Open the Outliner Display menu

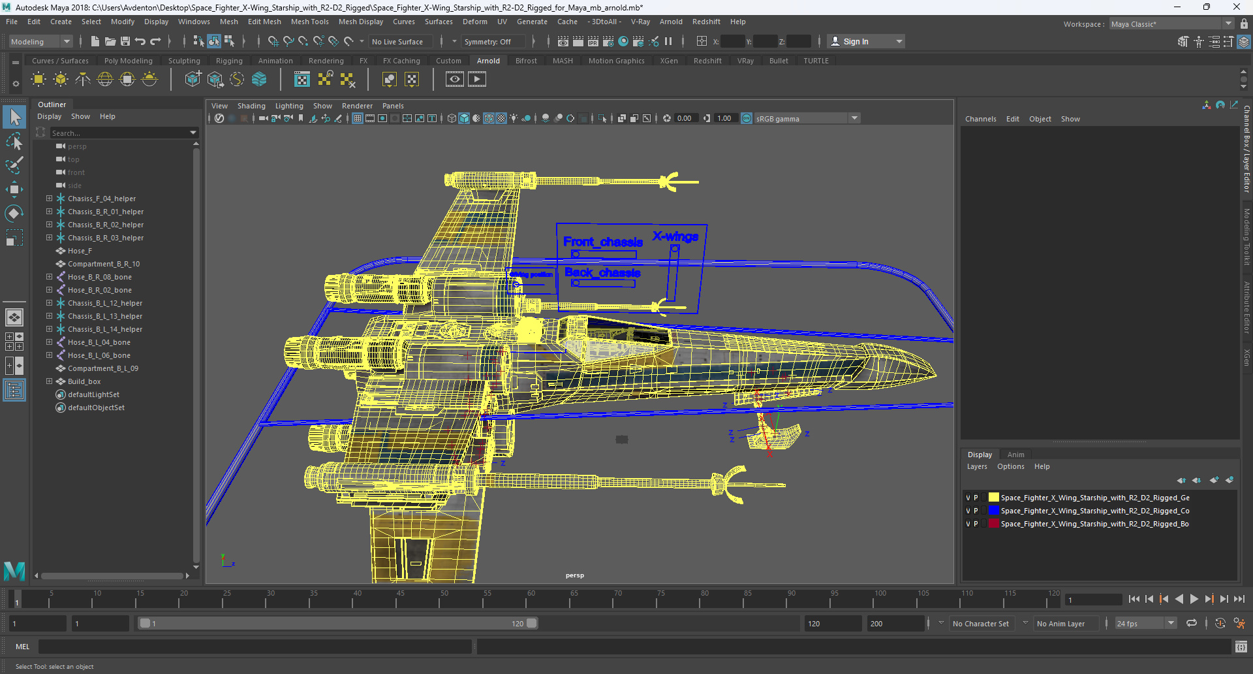coord(49,116)
